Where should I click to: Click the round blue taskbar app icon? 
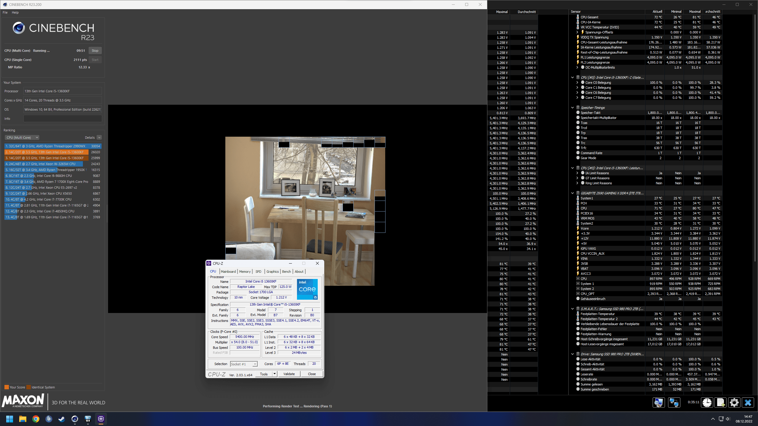click(x=49, y=419)
